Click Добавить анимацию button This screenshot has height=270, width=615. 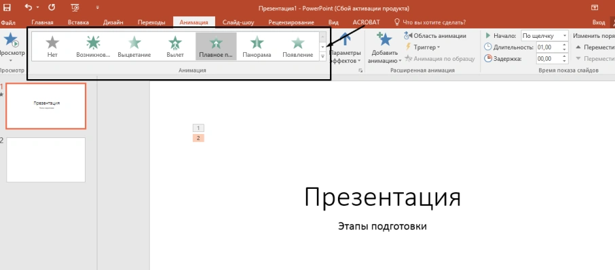(x=384, y=47)
